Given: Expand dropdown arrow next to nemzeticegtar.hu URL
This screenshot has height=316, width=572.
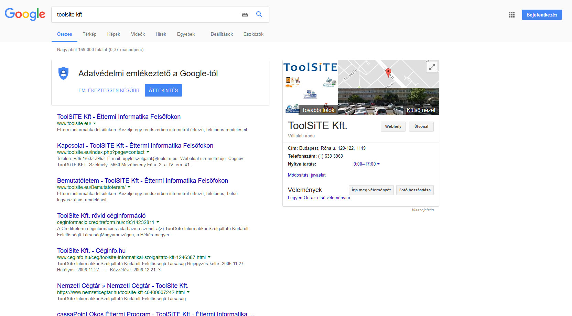Looking at the screenshot, I should click(188, 292).
